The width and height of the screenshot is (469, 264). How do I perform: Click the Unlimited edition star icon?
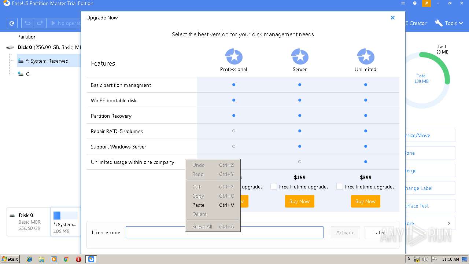tap(366, 57)
